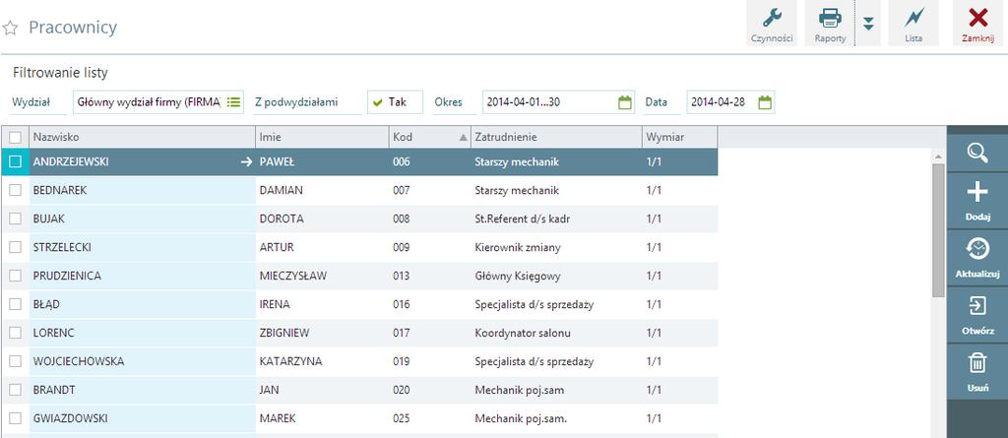Screen dimensions: 1008x438
Task: Select the PRUDZIENICA surname cell
Action: tap(142, 276)
